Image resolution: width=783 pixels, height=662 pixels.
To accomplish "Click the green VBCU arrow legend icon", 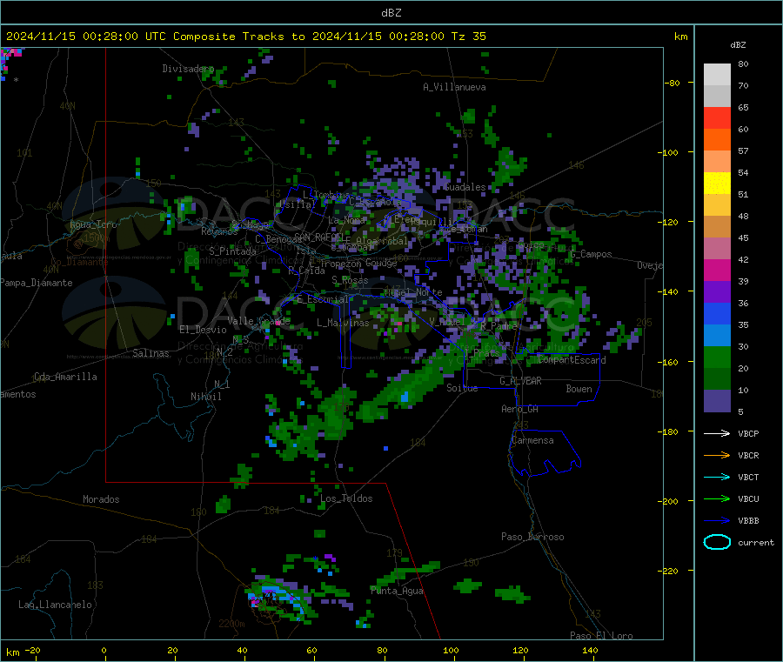I will click(x=717, y=498).
